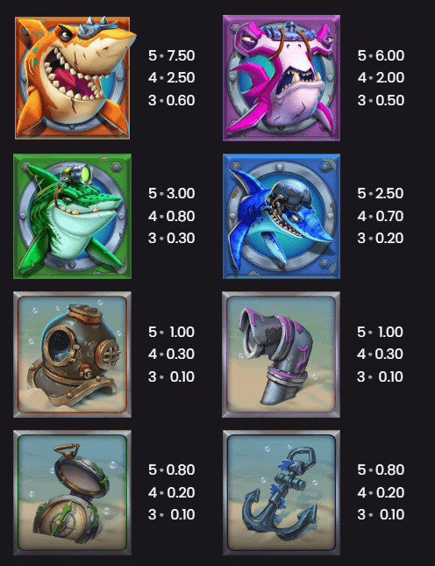Click the diving helmet symbol
This screenshot has width=435, height=566.
click(x=73, y=355)
